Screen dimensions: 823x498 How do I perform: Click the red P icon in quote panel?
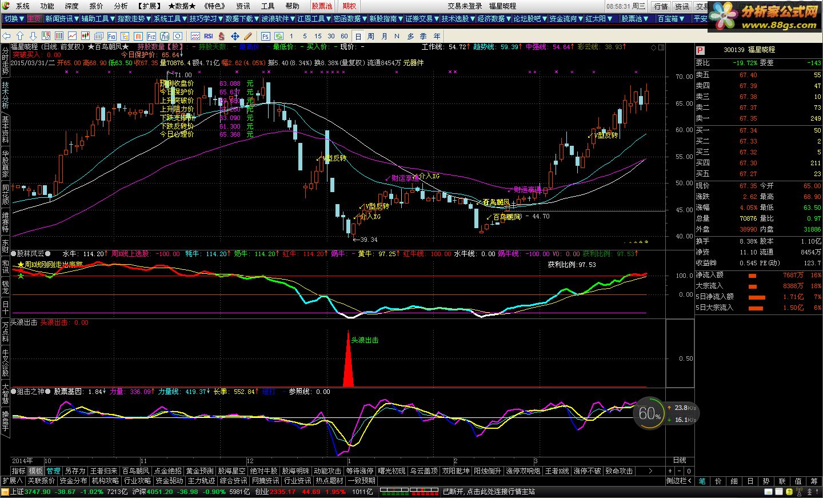(701, 50)
